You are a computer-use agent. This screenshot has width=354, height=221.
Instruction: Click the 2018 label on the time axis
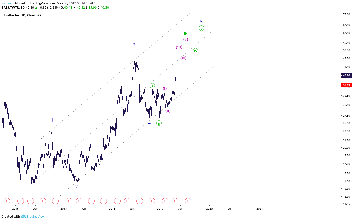(112, 209)
